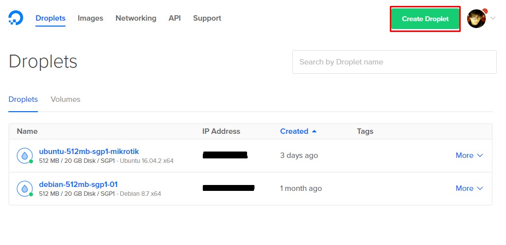The width and height of the screenshot is (506, 245).
Task: Click the sort arrow next to Created
Action: 315,131
